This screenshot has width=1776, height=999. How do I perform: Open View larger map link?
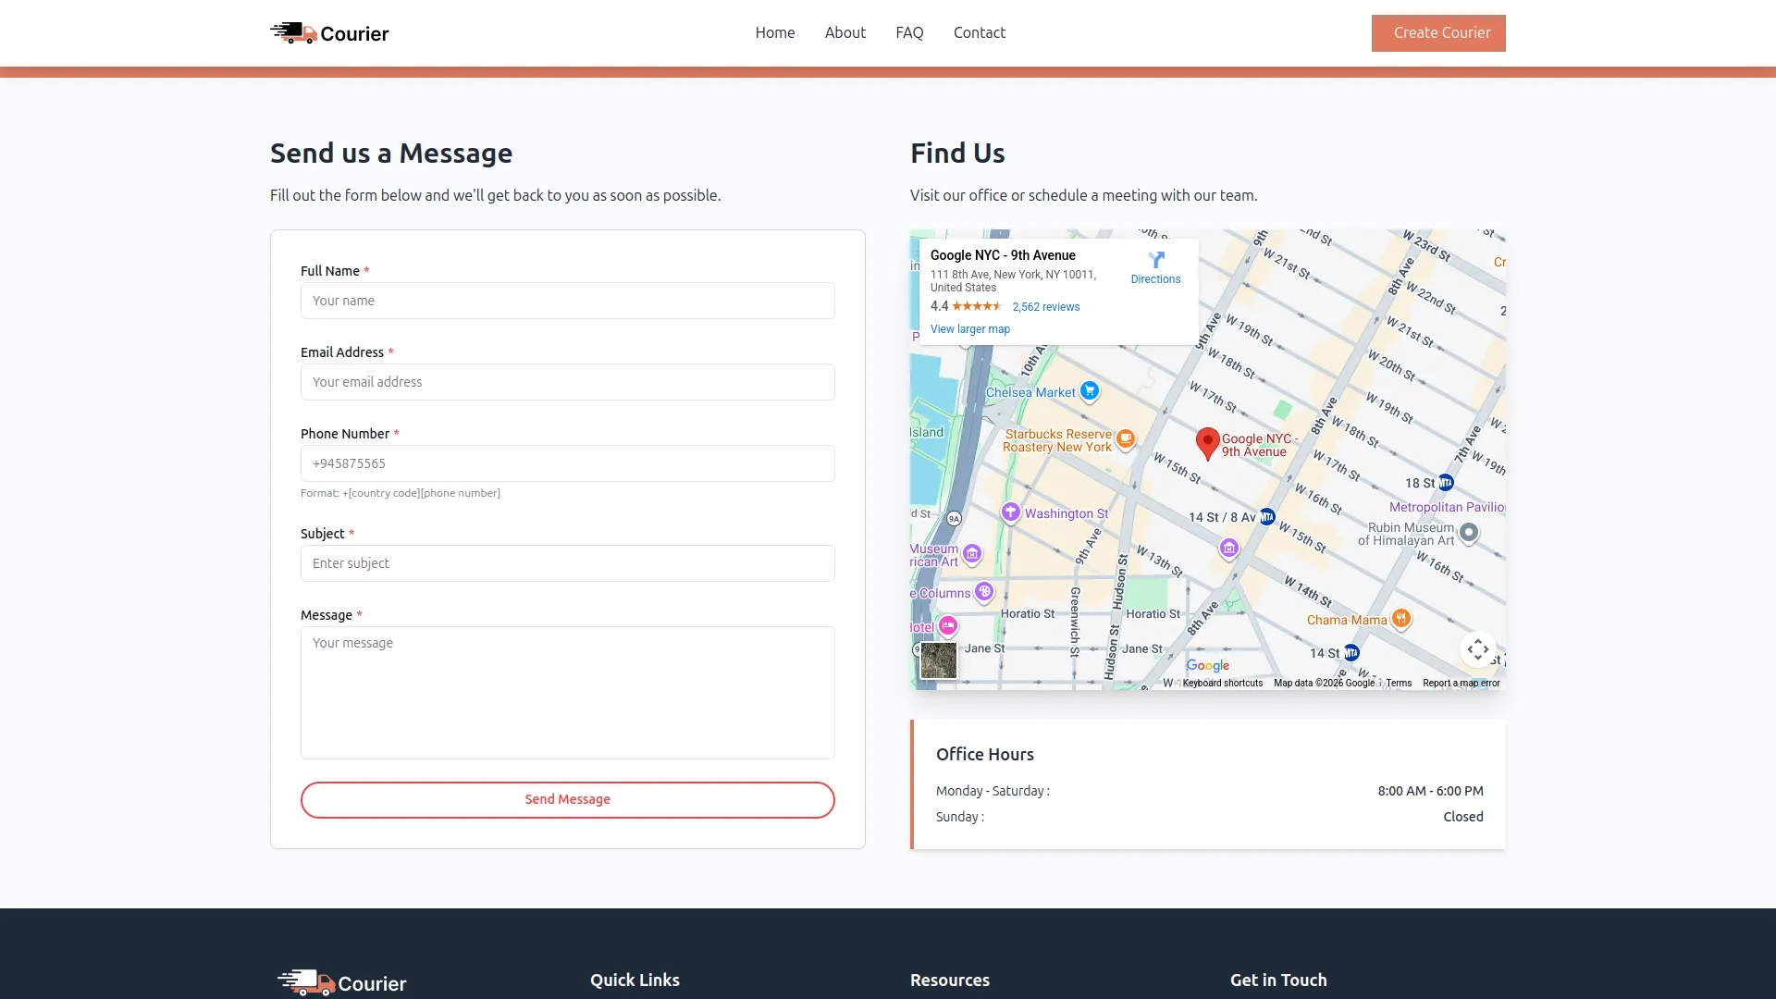coord(969,329)
